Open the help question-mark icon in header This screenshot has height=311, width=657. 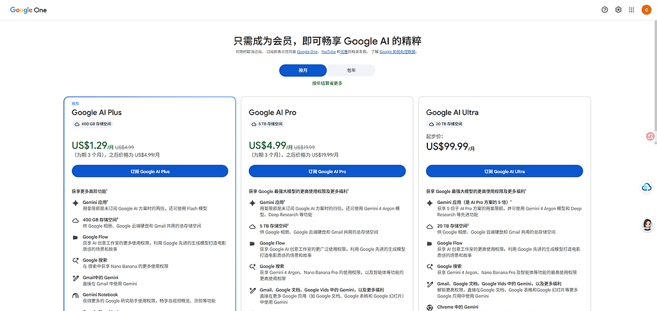[604, 10]
